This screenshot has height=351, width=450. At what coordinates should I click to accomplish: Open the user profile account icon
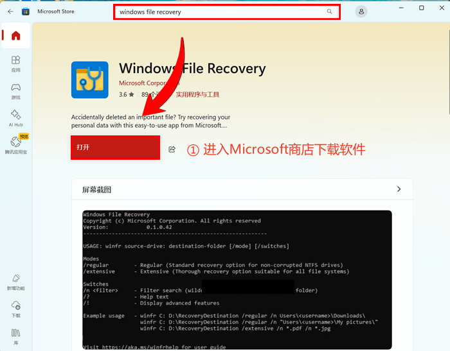click(362, 12)
